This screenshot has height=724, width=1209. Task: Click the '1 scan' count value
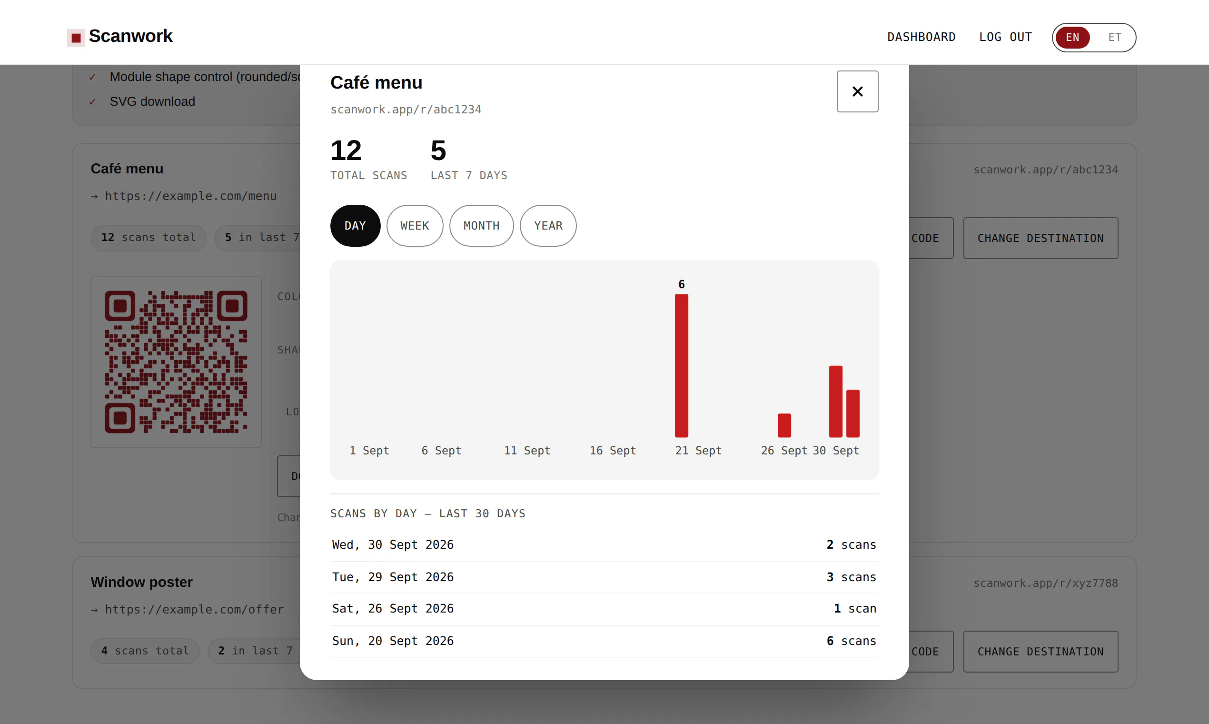[854, 609]
